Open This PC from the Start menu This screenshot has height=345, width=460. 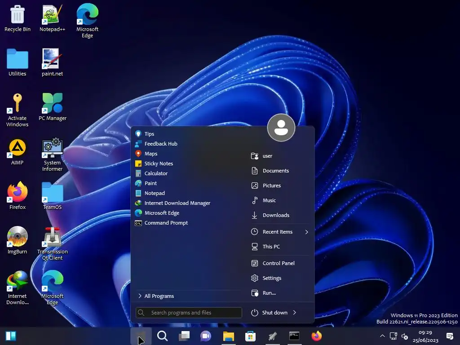click(280, 247)
